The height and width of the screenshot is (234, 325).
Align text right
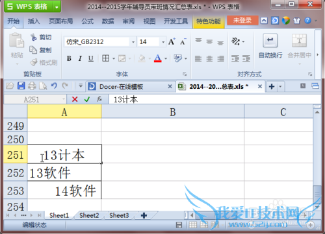(x=220, y=58)
